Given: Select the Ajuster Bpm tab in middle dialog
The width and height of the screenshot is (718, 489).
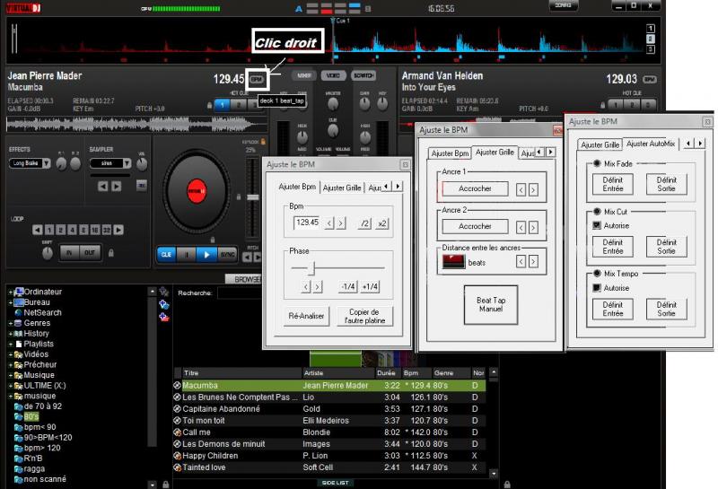Looking at the screenshot, I should [x=451, y=153].
